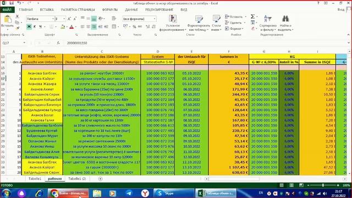Screen dimensions: 352x198
Task: Switch to the ГЛАВНАЯ ribbon tab
Action: tap(26, 10)
